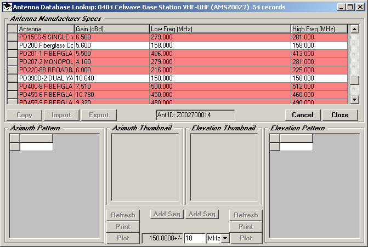This screenshot has height=247, width=368.
Task: Refresh the azimuth thumbnail
Action: [123, 215]
